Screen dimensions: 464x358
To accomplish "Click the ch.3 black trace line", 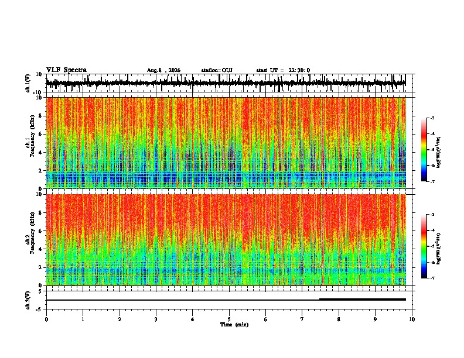I will click(226, 300).
